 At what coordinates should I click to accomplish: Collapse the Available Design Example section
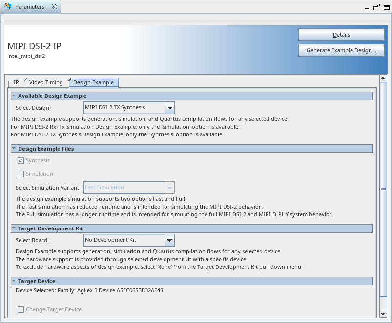(14, 96)
